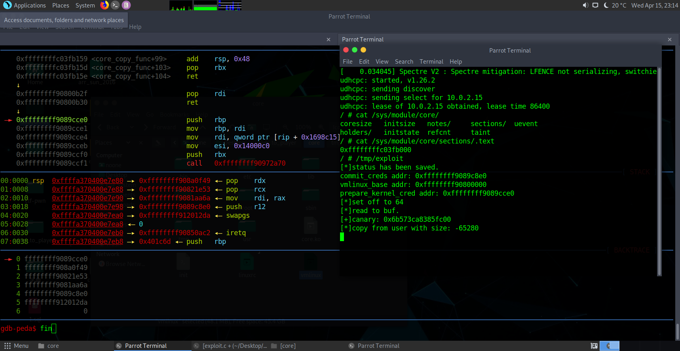Click the show desktop icon in bottom panel

594,346
